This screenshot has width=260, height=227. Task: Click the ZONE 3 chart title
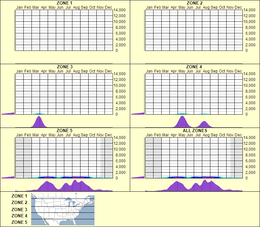[65, 67]
